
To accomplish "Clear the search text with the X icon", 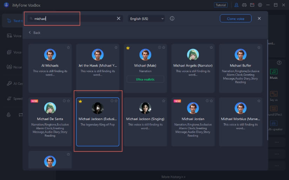I will click(x=119, y=19).
